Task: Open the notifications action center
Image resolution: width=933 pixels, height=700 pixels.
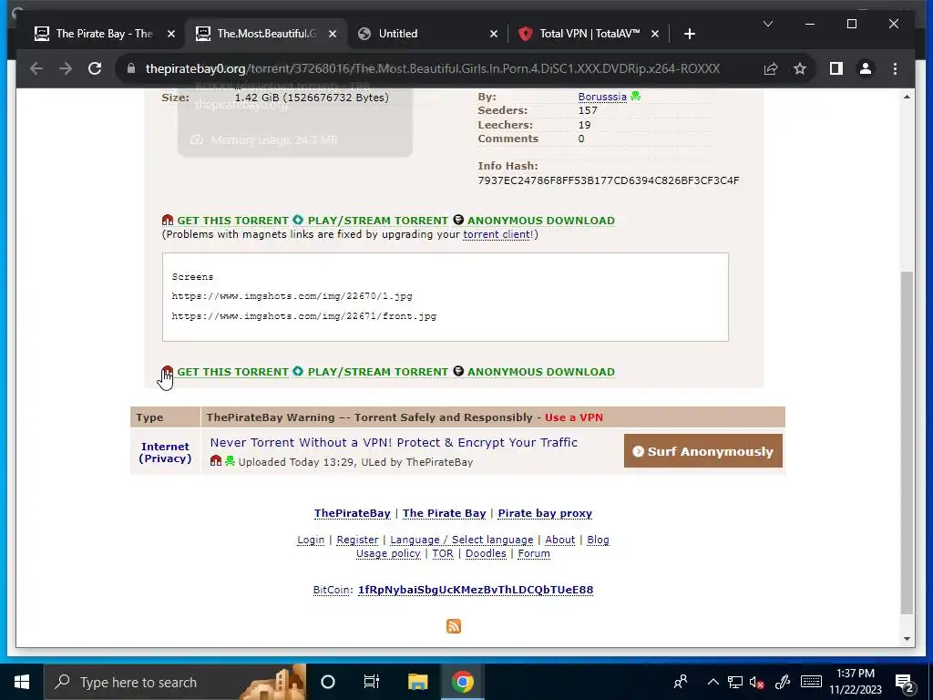Action: coord(905,684)
